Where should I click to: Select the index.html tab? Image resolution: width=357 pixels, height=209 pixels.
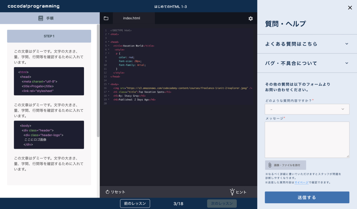tap(132, 18)
